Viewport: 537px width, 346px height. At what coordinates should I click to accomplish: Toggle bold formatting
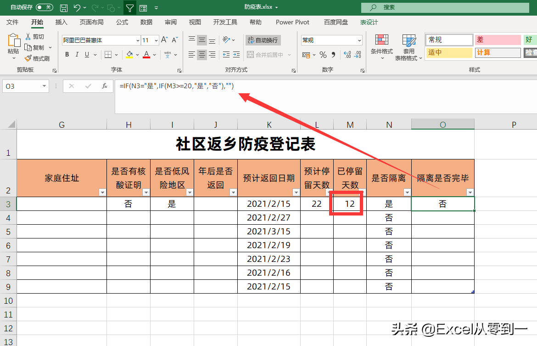(x=67, y=55)
